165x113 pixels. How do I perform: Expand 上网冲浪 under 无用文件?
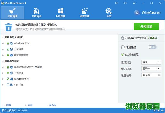point(3,49)
